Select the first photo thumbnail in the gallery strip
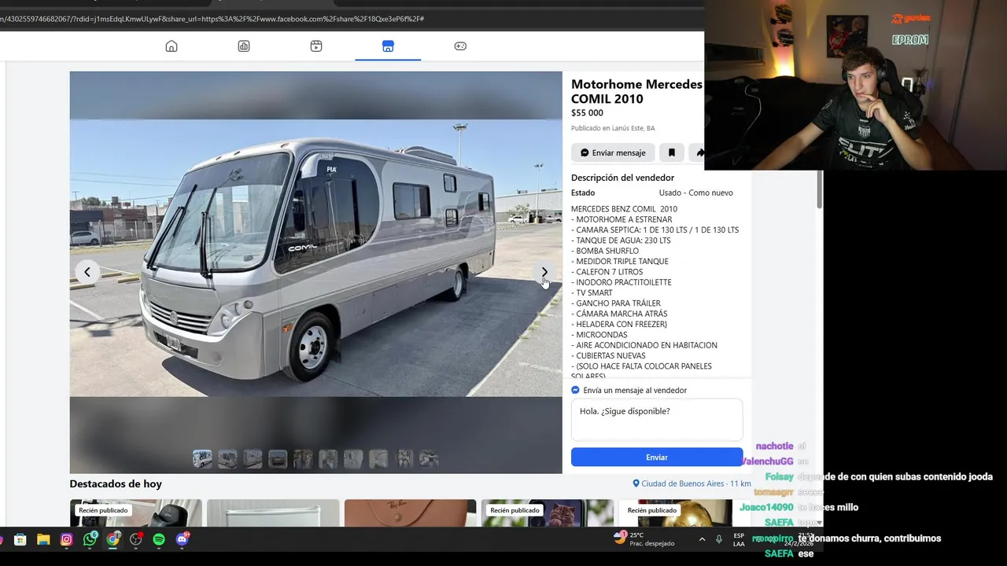The image size is (1007, 566). (202, 458)
